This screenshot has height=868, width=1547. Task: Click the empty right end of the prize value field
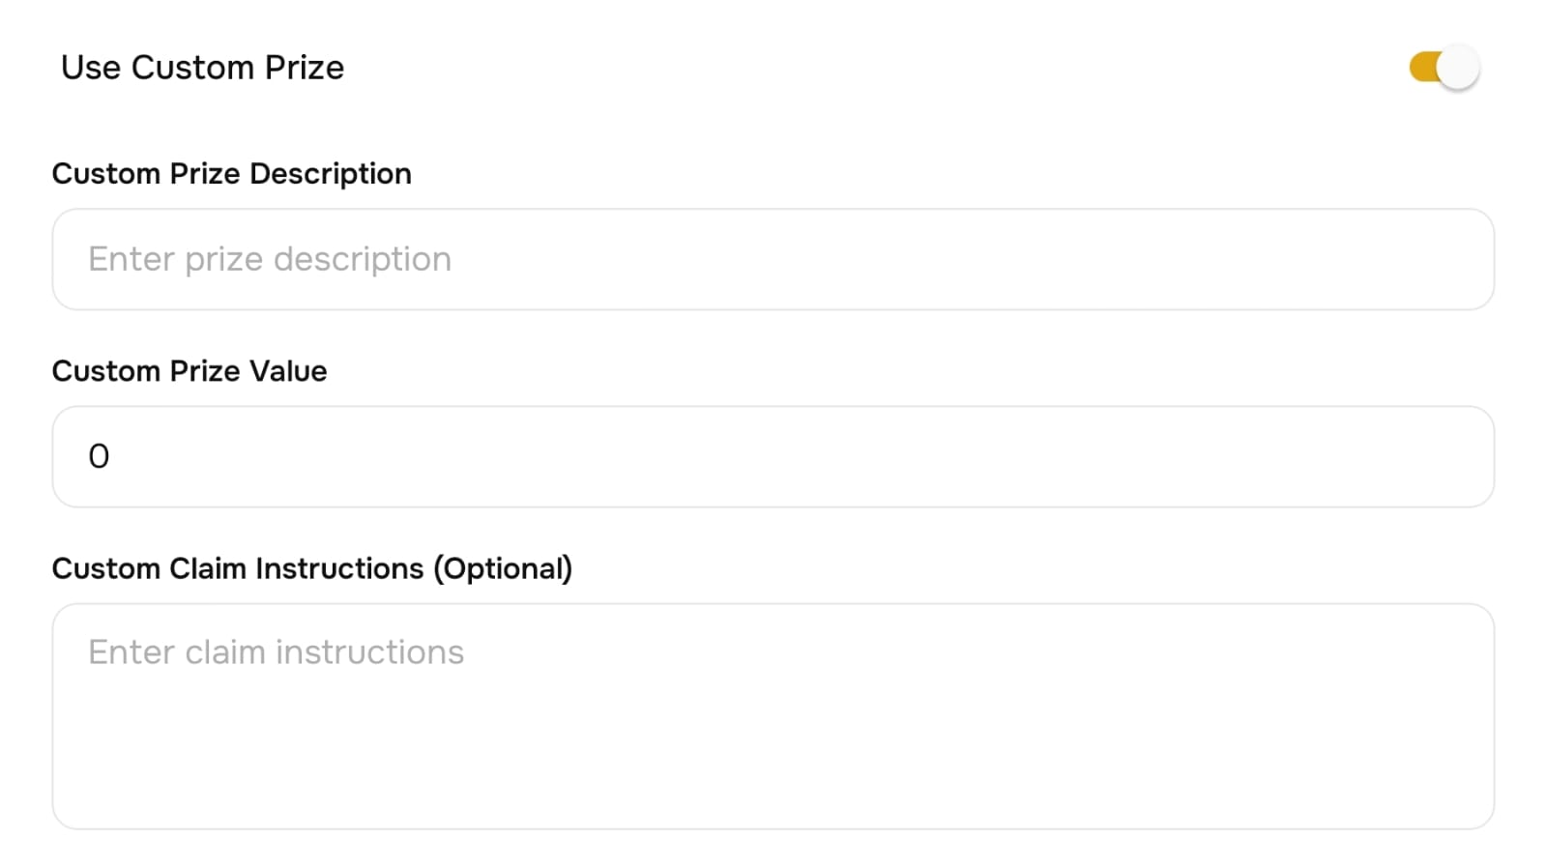tap(1354, 456)
